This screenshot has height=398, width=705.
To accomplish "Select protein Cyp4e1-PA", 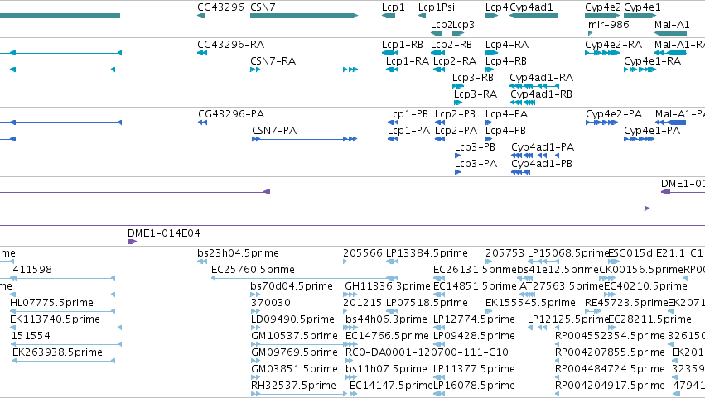I will 652,131.
